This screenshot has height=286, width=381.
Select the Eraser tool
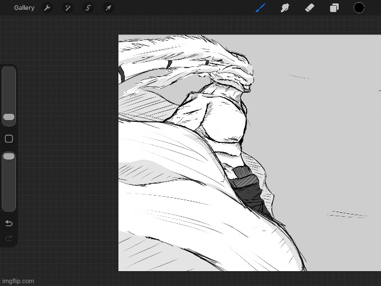coord(309,8)
